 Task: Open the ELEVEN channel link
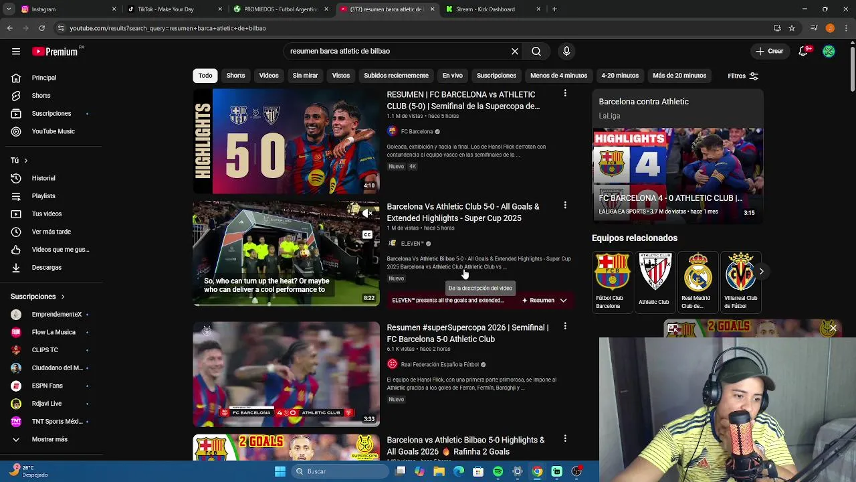(412, 244)
